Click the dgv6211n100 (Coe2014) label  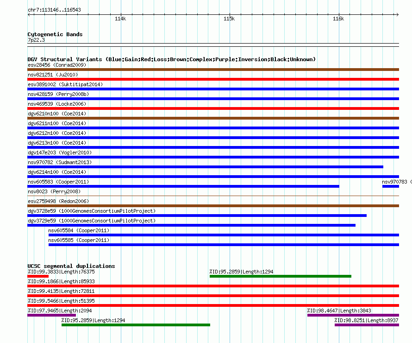57,123
